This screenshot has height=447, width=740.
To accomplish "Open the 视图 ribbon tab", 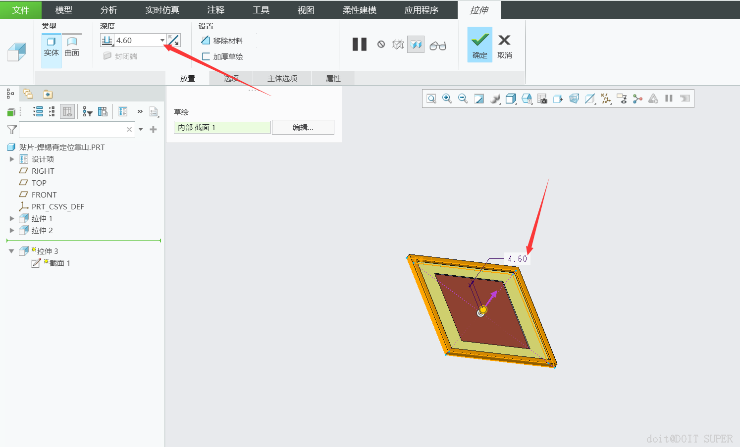I will 306,10.
